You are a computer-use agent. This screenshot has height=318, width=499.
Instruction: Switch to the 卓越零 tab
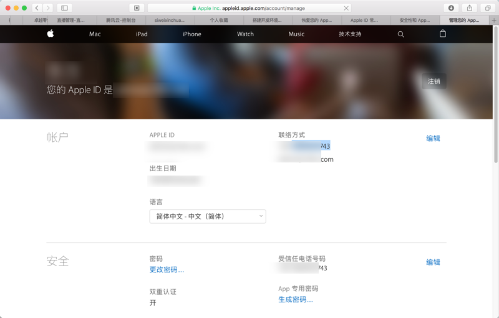click(x=36, y=21)
